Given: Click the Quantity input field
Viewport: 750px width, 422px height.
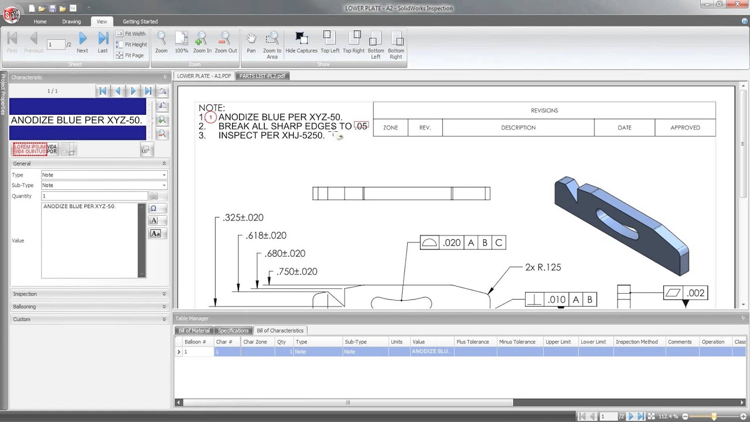Looking at the screenshot, I should coord(94,196).
